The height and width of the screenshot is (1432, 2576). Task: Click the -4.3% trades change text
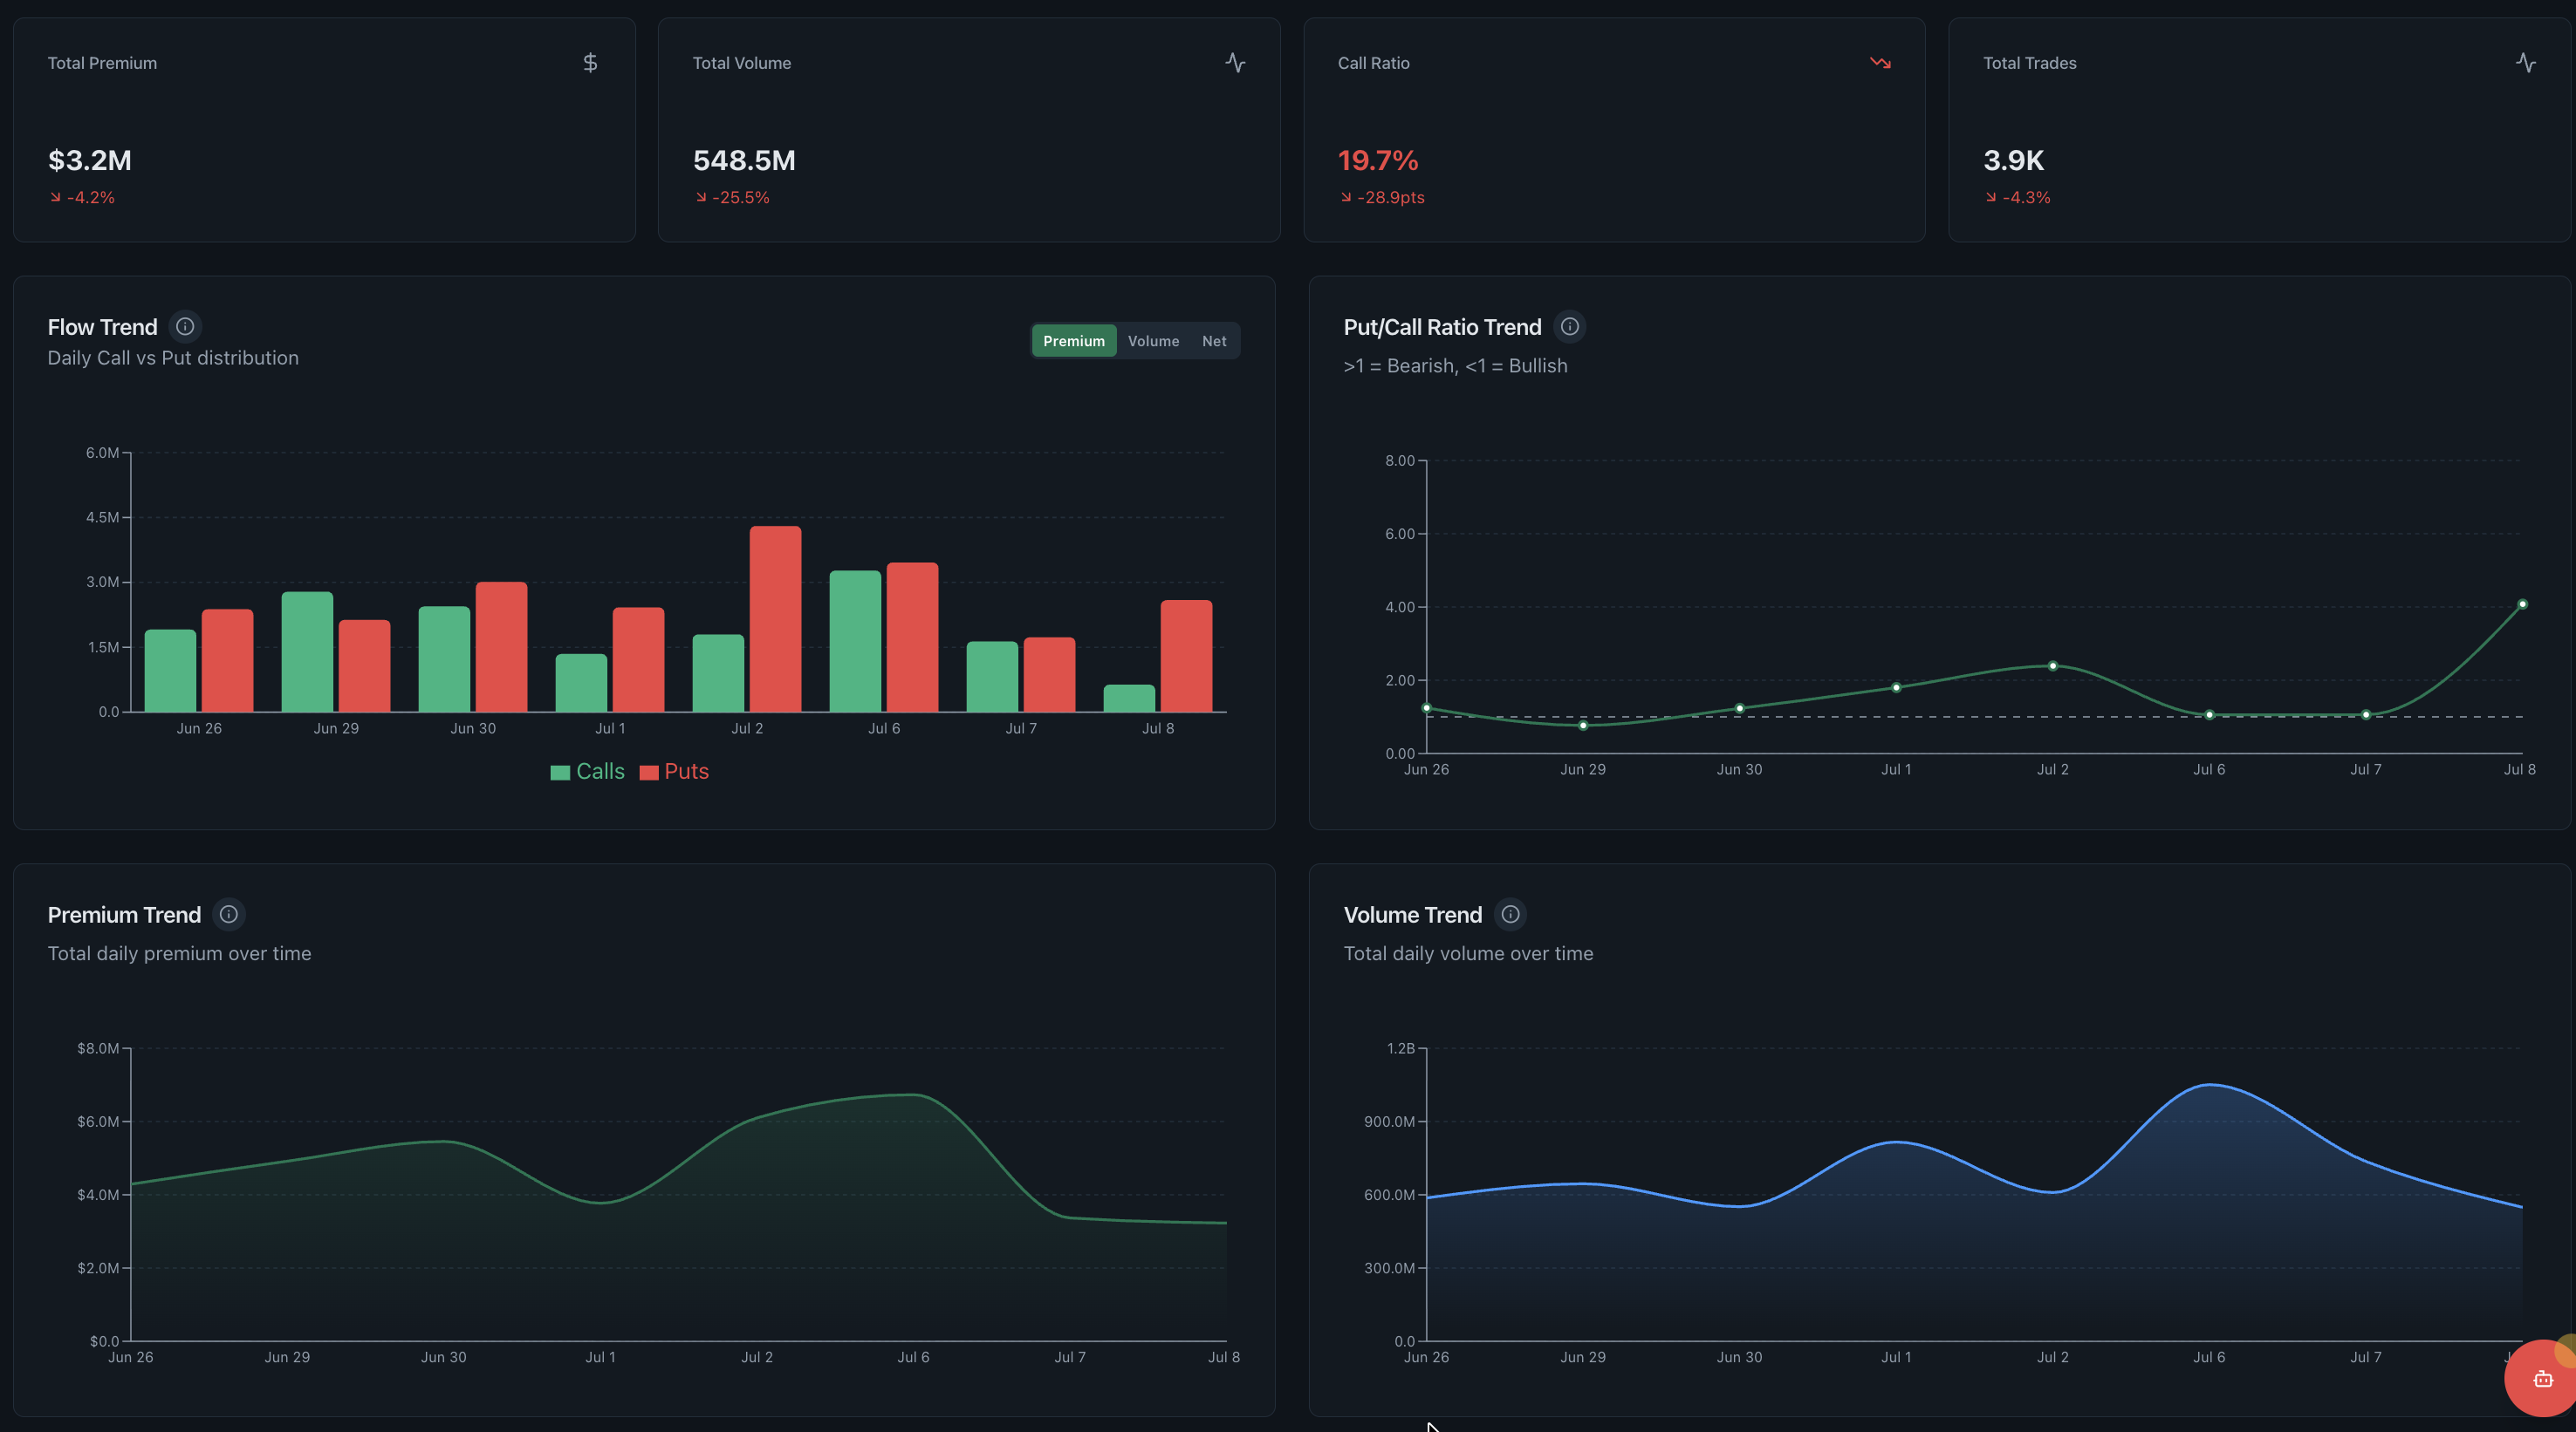(2026, 198)
